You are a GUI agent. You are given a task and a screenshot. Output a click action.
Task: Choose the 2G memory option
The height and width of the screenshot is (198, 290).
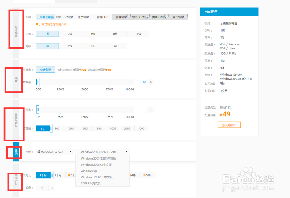(70, 46)
